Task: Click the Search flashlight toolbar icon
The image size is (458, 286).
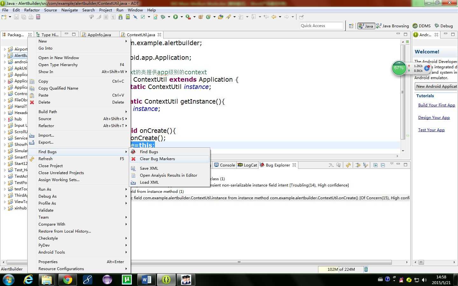Action: [228, 17]
